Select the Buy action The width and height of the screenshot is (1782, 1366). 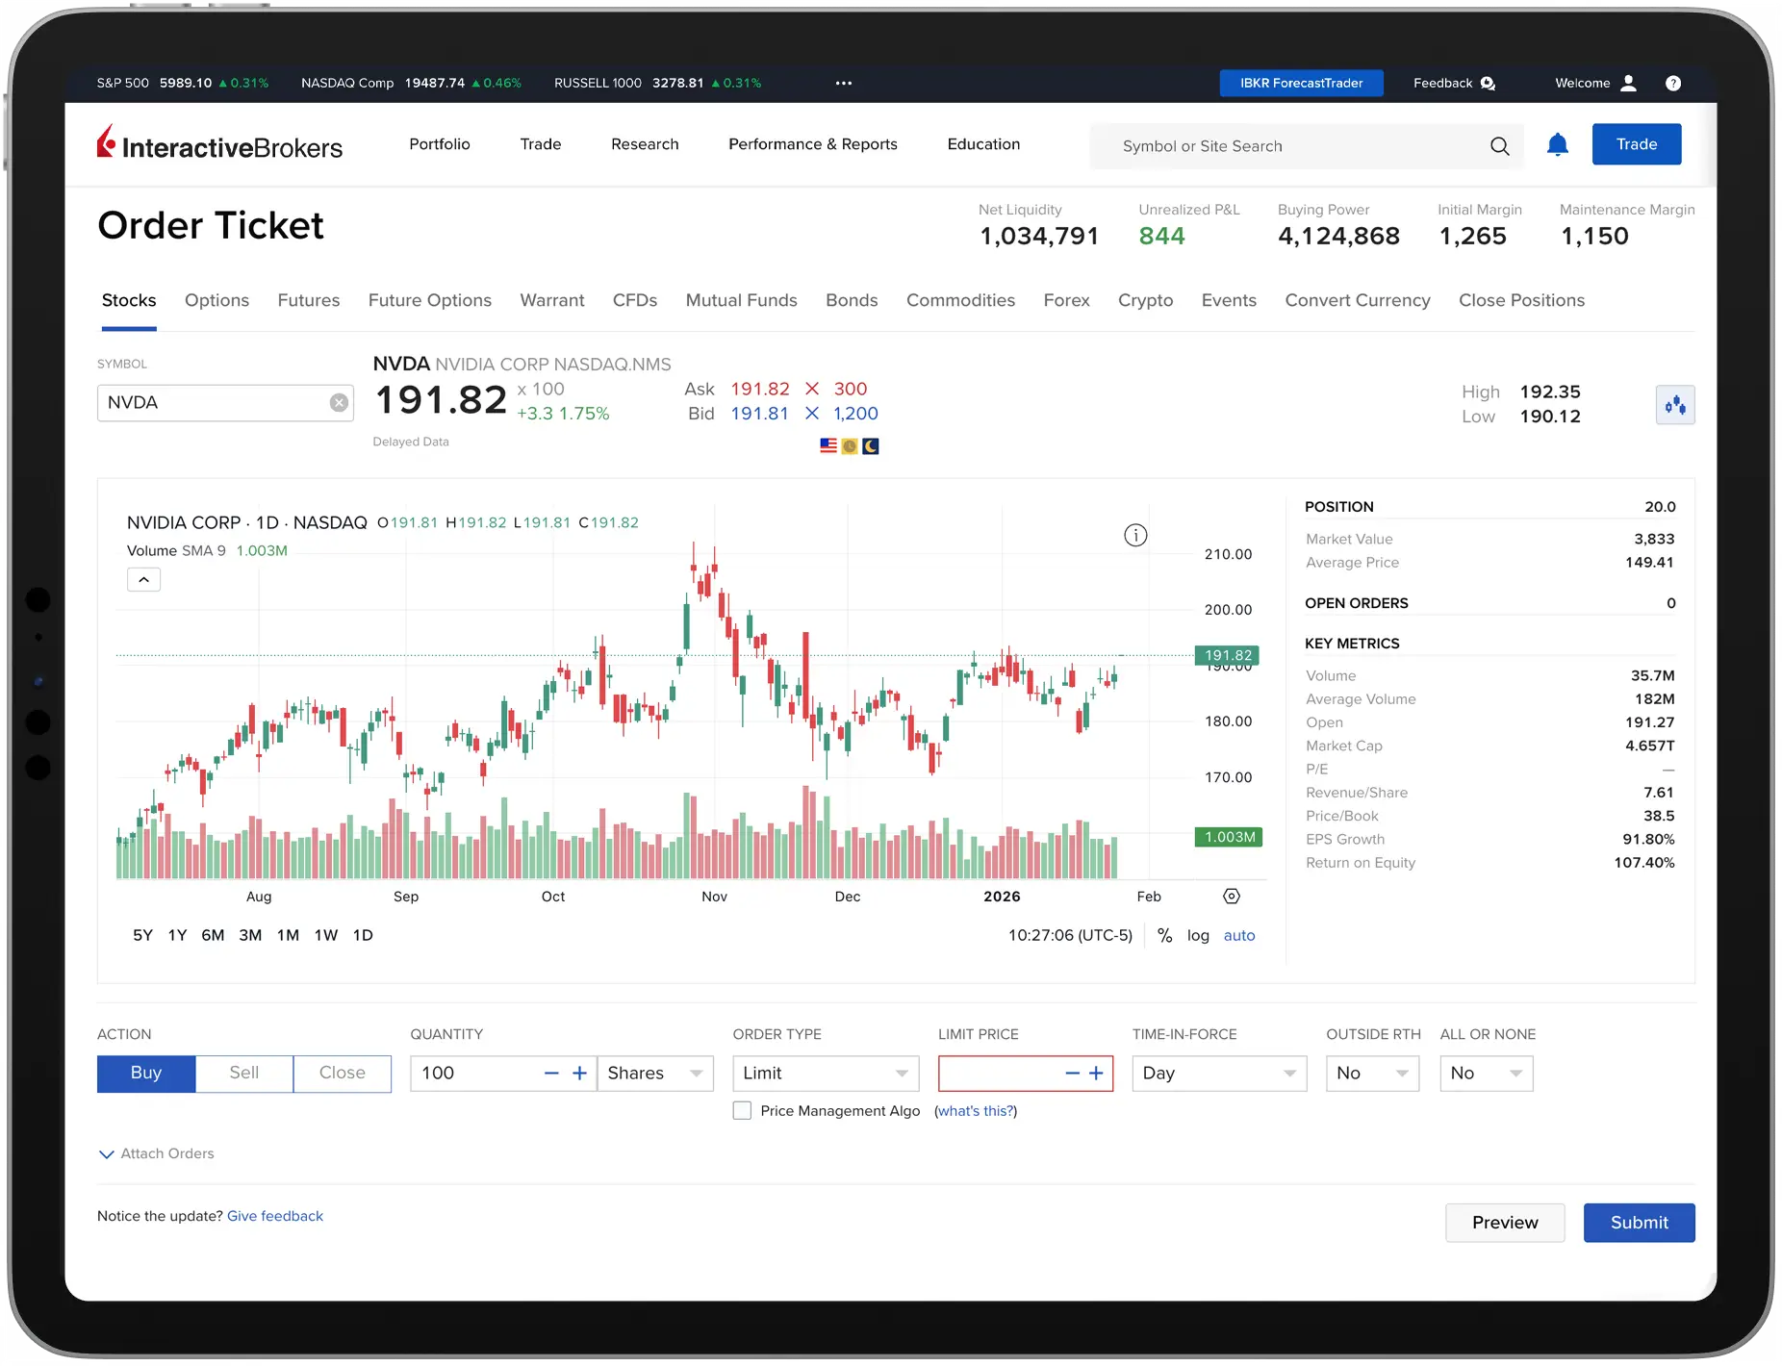click(x=146, y=1074)
